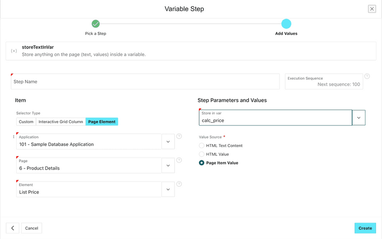Open the Page dropdown chevron
The height and width of the screenshot is (239, 382).
(x=168, y=165)
